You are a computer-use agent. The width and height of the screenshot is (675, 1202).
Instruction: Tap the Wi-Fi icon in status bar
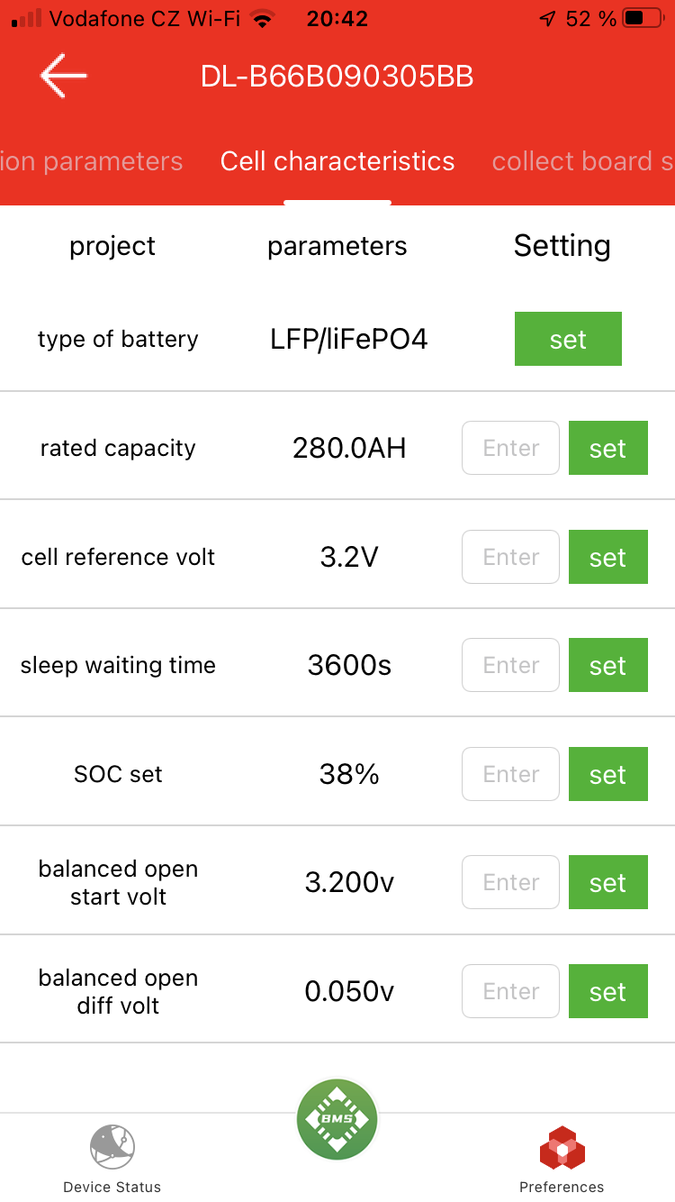[263, 18]
